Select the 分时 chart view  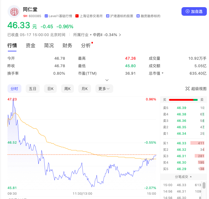(14, 89)
